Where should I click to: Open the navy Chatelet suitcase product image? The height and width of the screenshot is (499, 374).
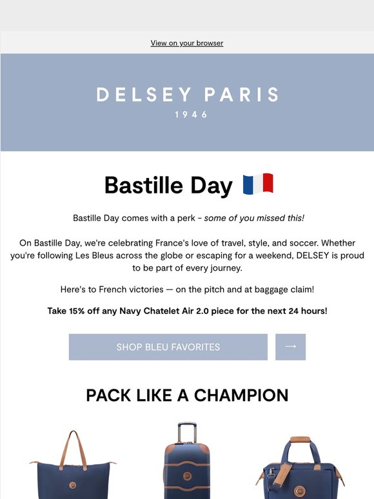[187, 460]
